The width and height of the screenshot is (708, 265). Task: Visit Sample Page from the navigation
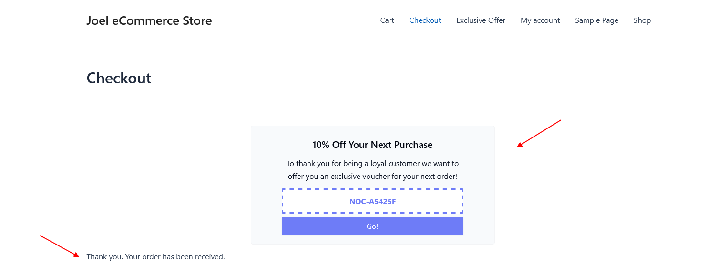click(x=596, y=20)
